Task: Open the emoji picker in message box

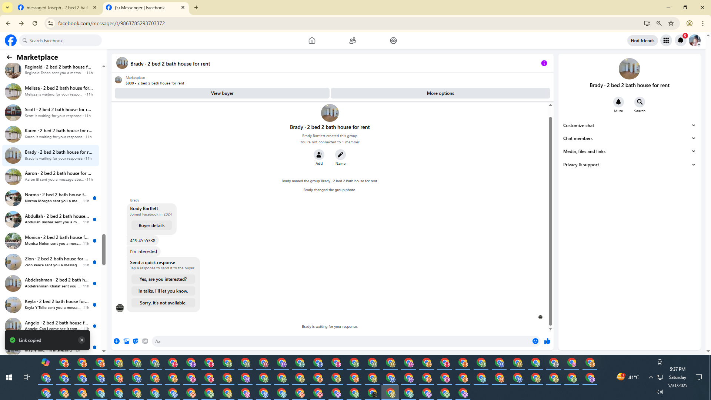Action: tap(535, 341)
